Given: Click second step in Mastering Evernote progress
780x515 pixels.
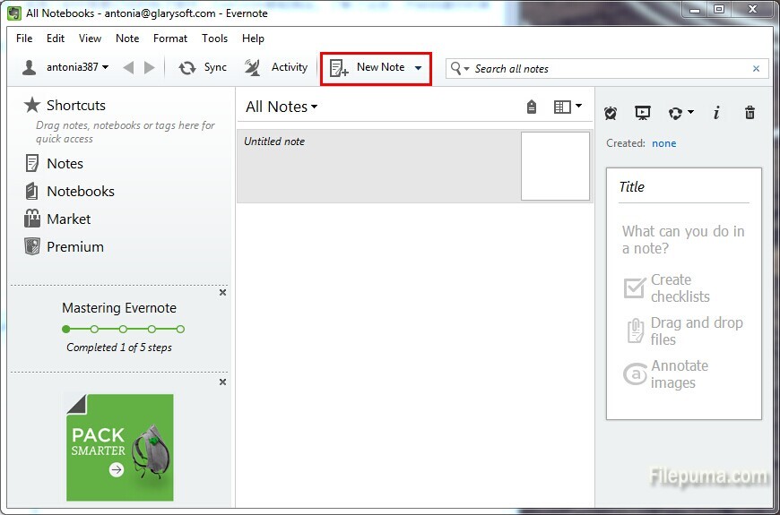Looking at the screenshot, I should (x=94, y=330).
